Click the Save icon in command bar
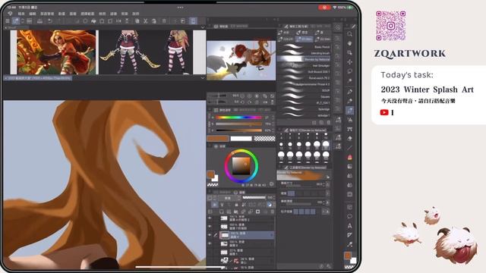This screenshot has width=486, height=273. (39, 21)
